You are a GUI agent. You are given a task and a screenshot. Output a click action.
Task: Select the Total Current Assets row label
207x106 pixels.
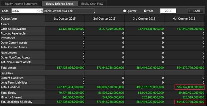(x=14, y=47)
